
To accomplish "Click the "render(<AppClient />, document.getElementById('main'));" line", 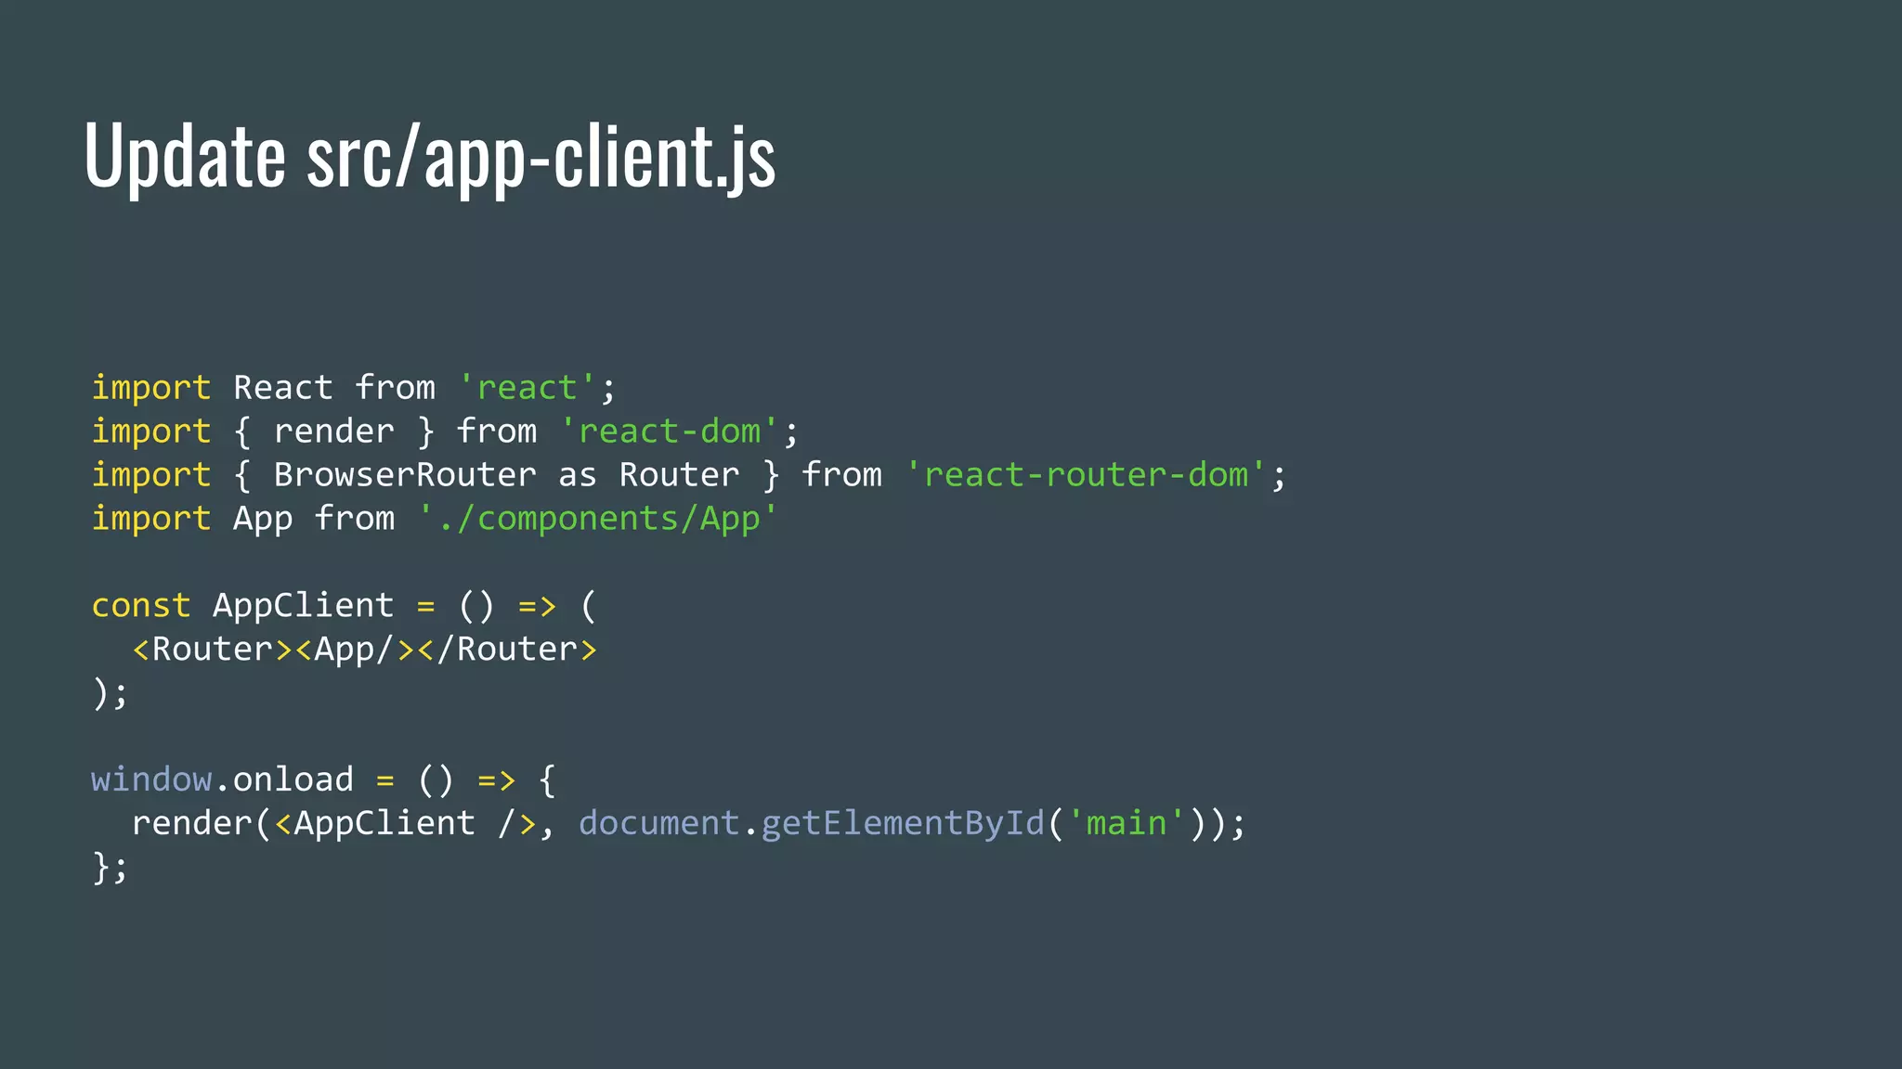I will pyautogui.click(x=688, y=824).
